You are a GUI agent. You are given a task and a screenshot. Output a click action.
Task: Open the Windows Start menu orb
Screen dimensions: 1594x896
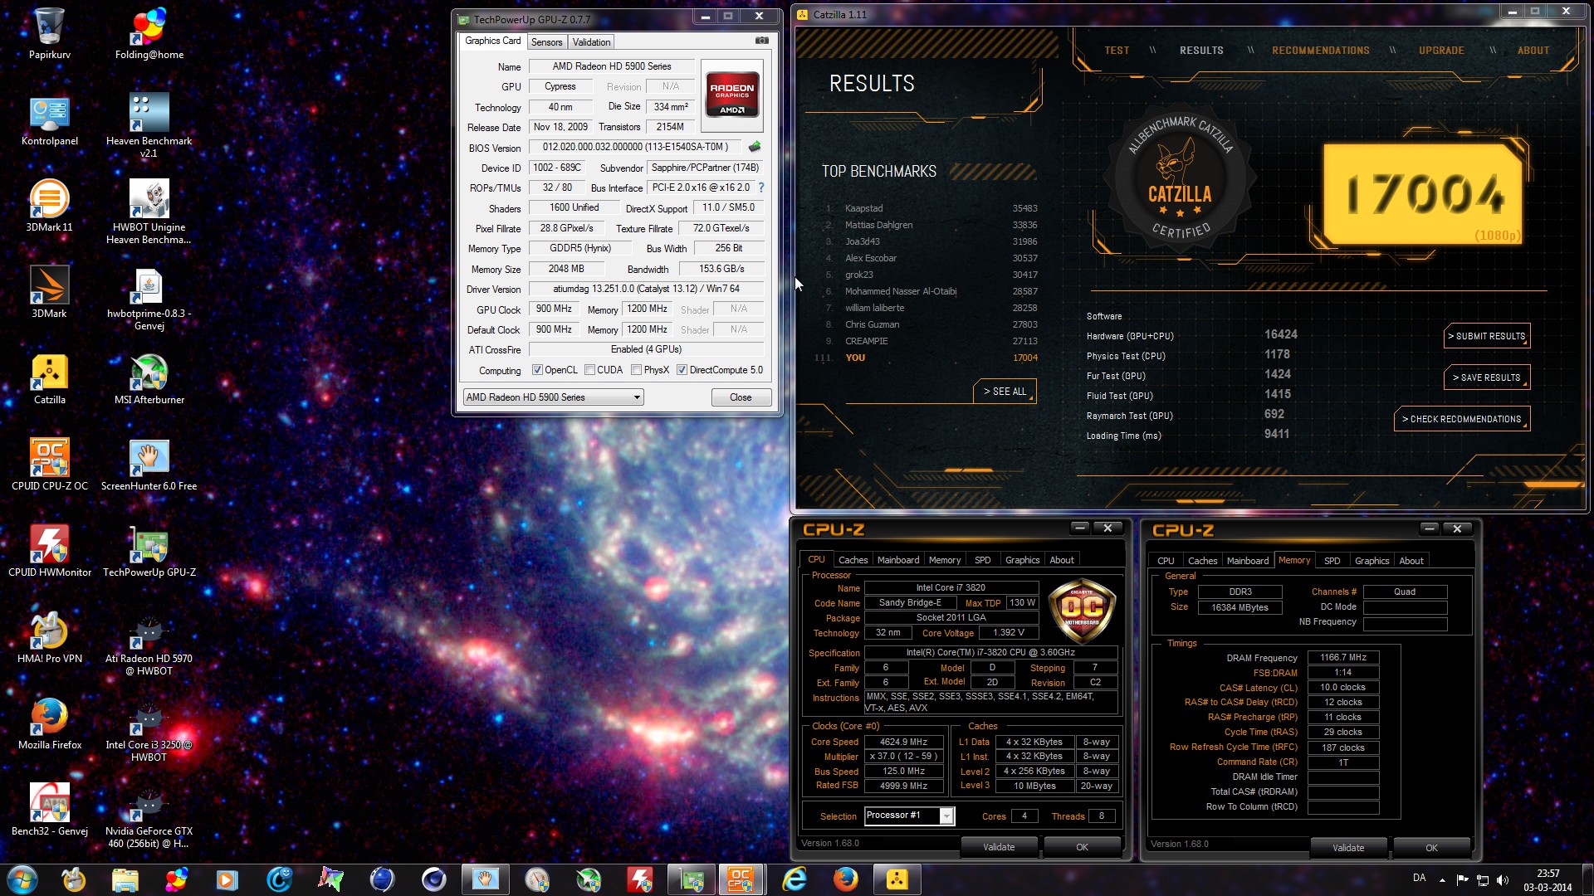(x=22, y=879)
